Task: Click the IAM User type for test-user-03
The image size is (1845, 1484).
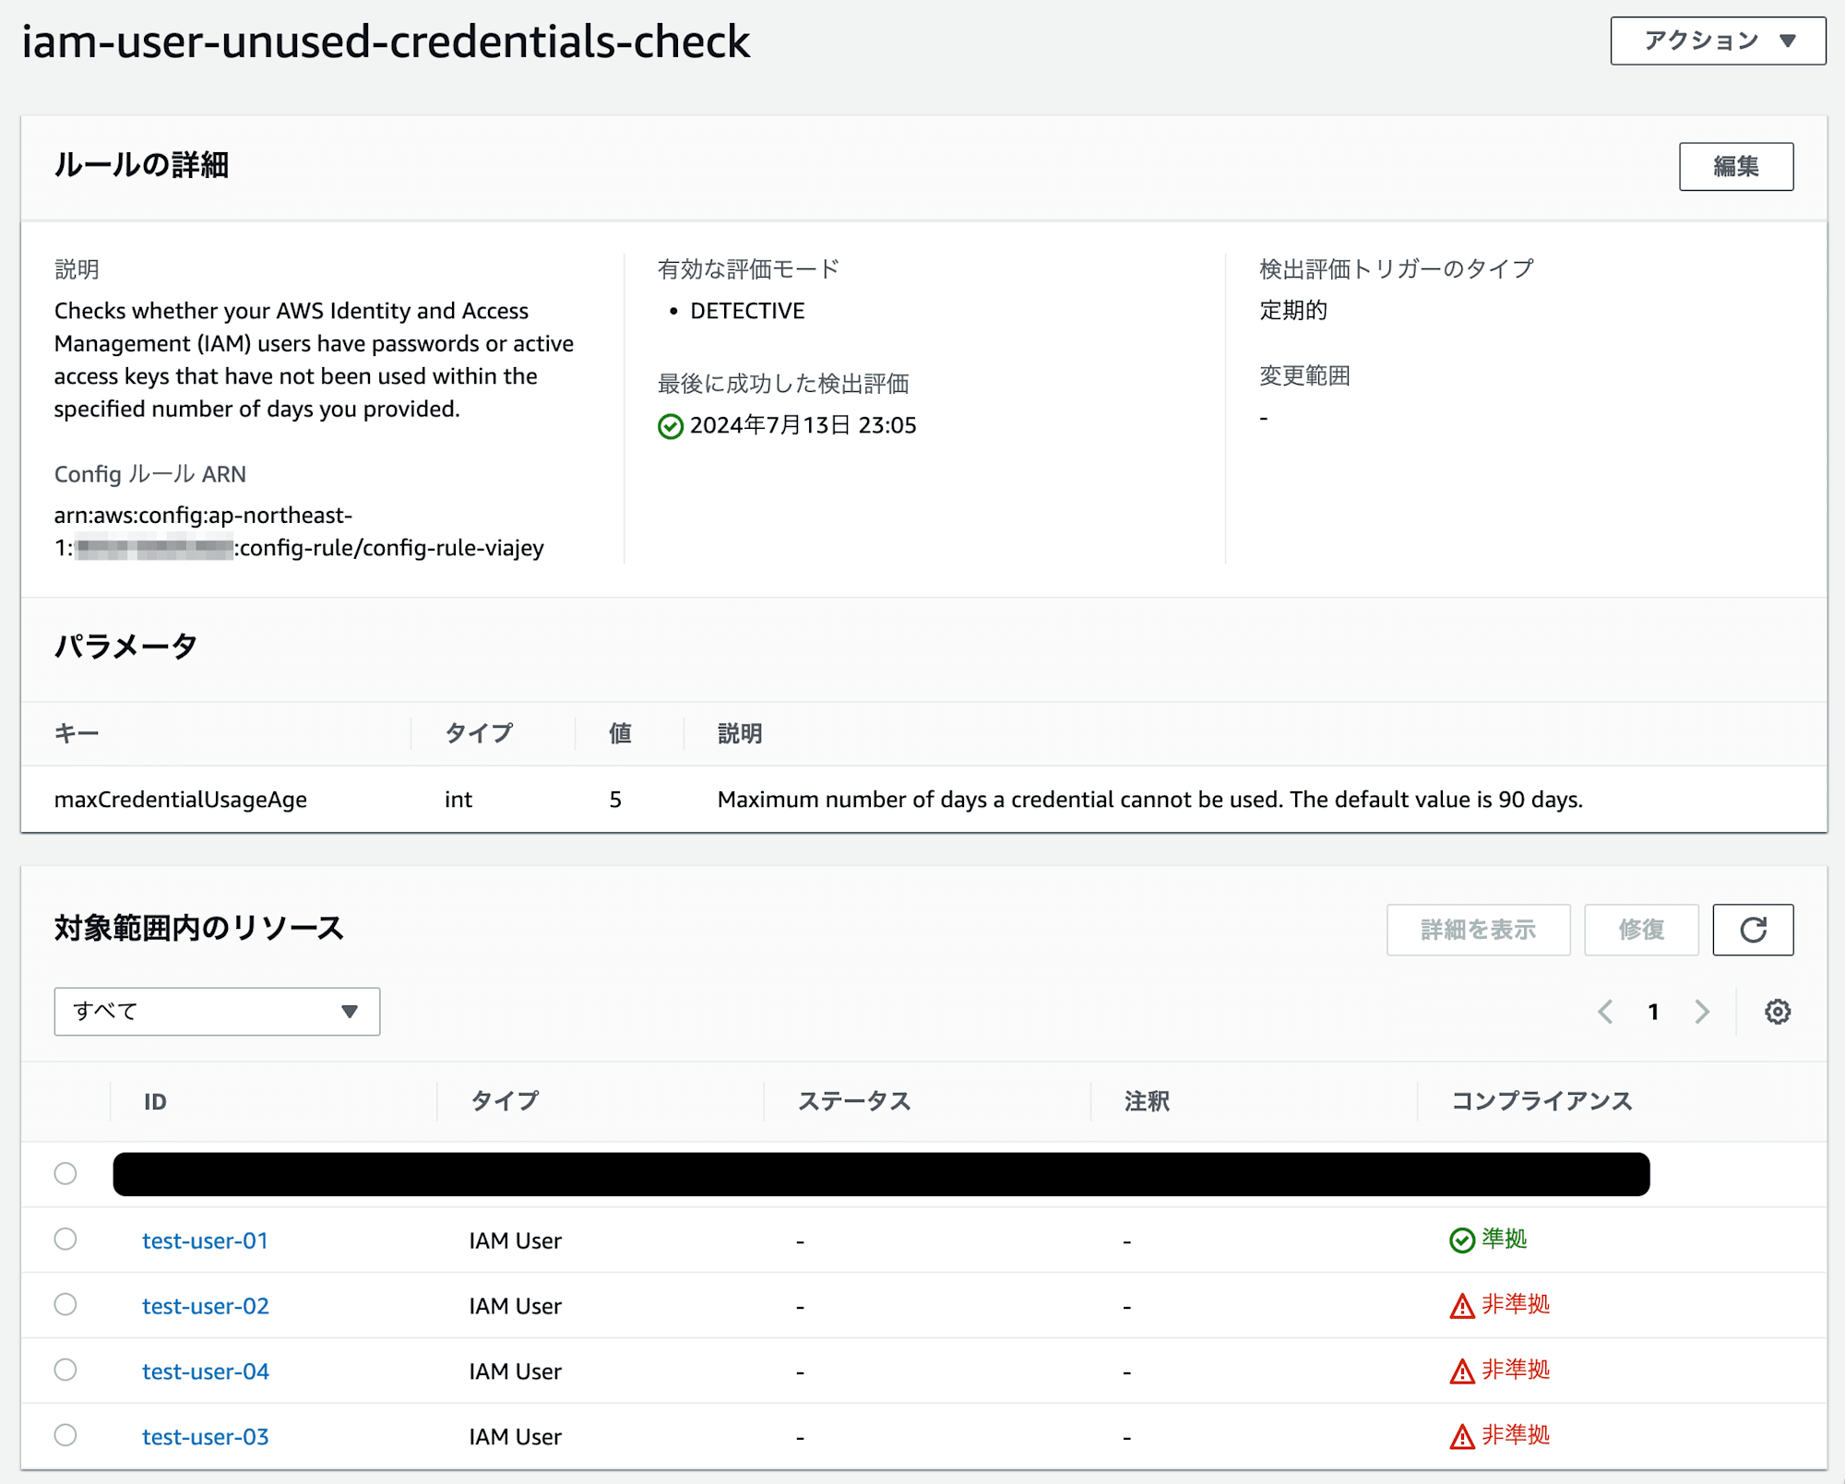Action: coord(515,1437)
